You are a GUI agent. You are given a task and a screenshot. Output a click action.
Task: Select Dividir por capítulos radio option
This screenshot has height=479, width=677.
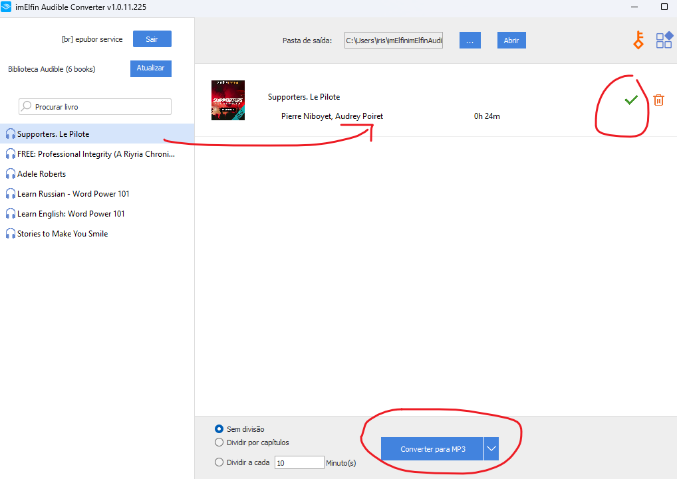coord(219,442)
